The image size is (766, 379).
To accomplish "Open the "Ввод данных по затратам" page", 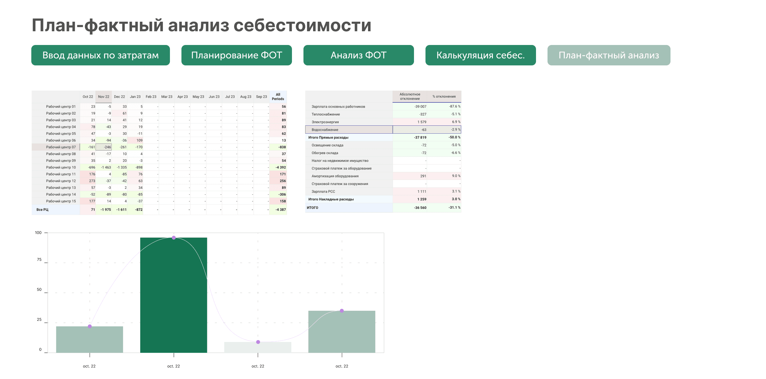I will point(100,55).
